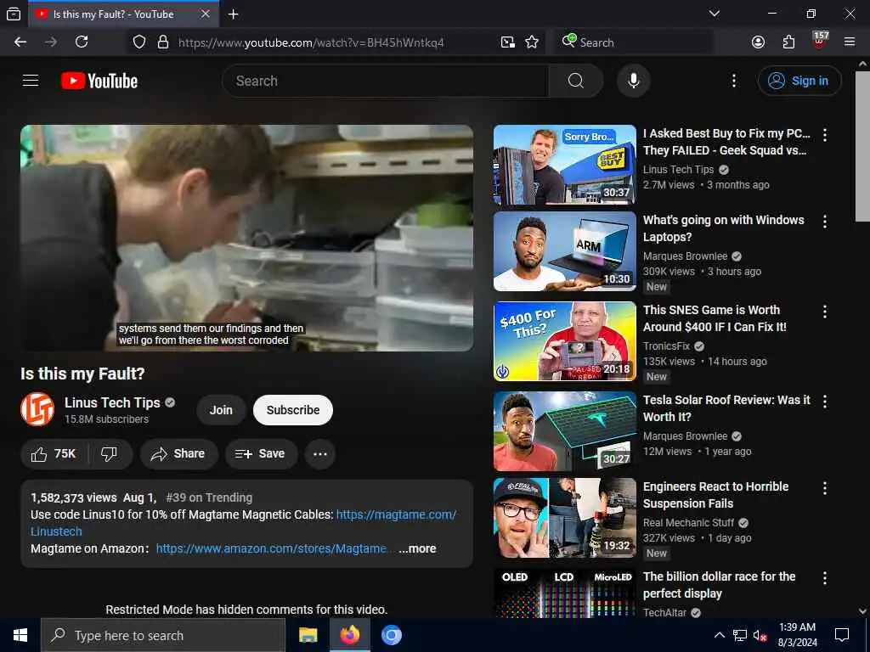Image resolution: width=870 pixels, height=652 pixels.
Task: Open options for billion dollar race video
Action: [x=825, y=578]
